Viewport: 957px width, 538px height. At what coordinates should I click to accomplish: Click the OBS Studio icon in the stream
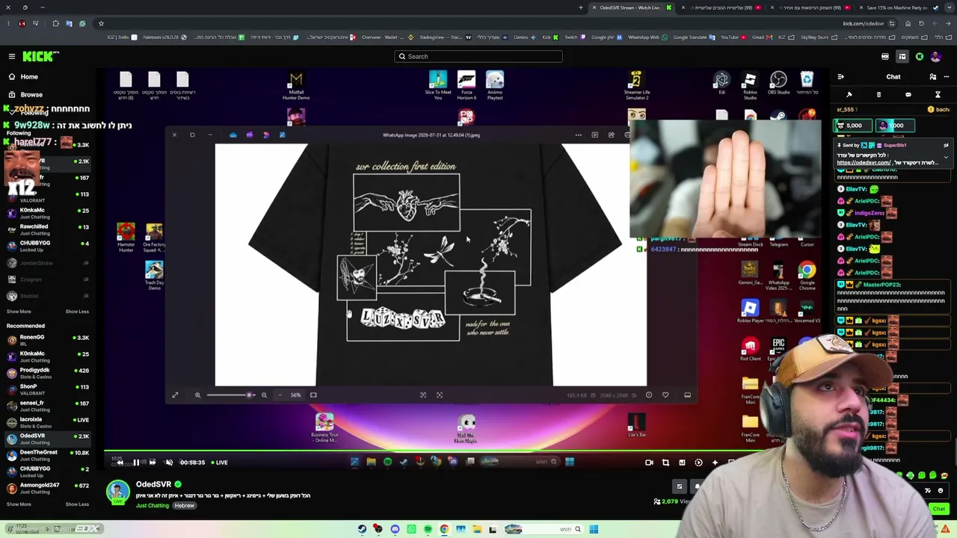click(x=778, y=83)
